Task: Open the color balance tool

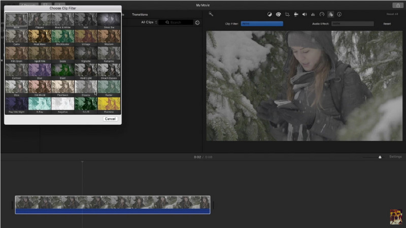Action: click(269, 15)
